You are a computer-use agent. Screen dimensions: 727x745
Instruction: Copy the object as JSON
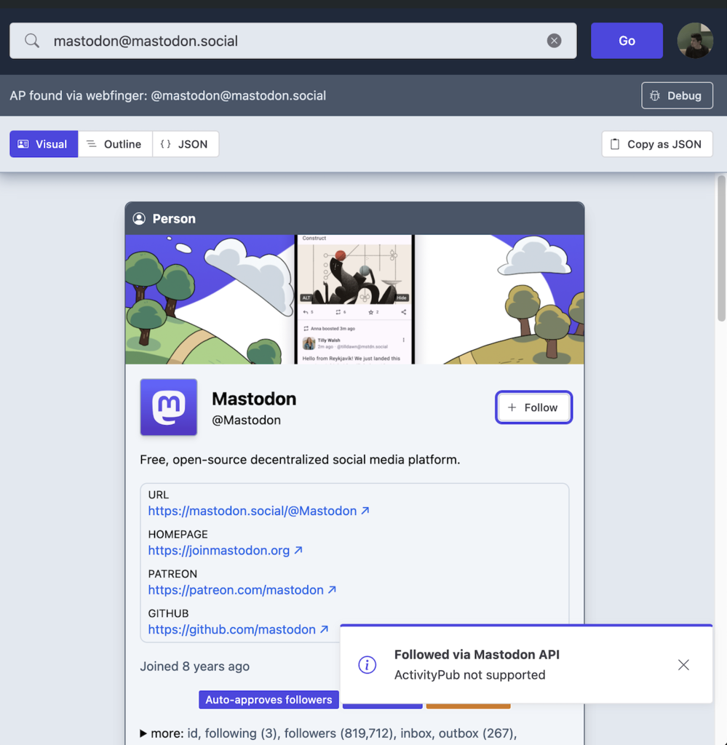(656, 144)
